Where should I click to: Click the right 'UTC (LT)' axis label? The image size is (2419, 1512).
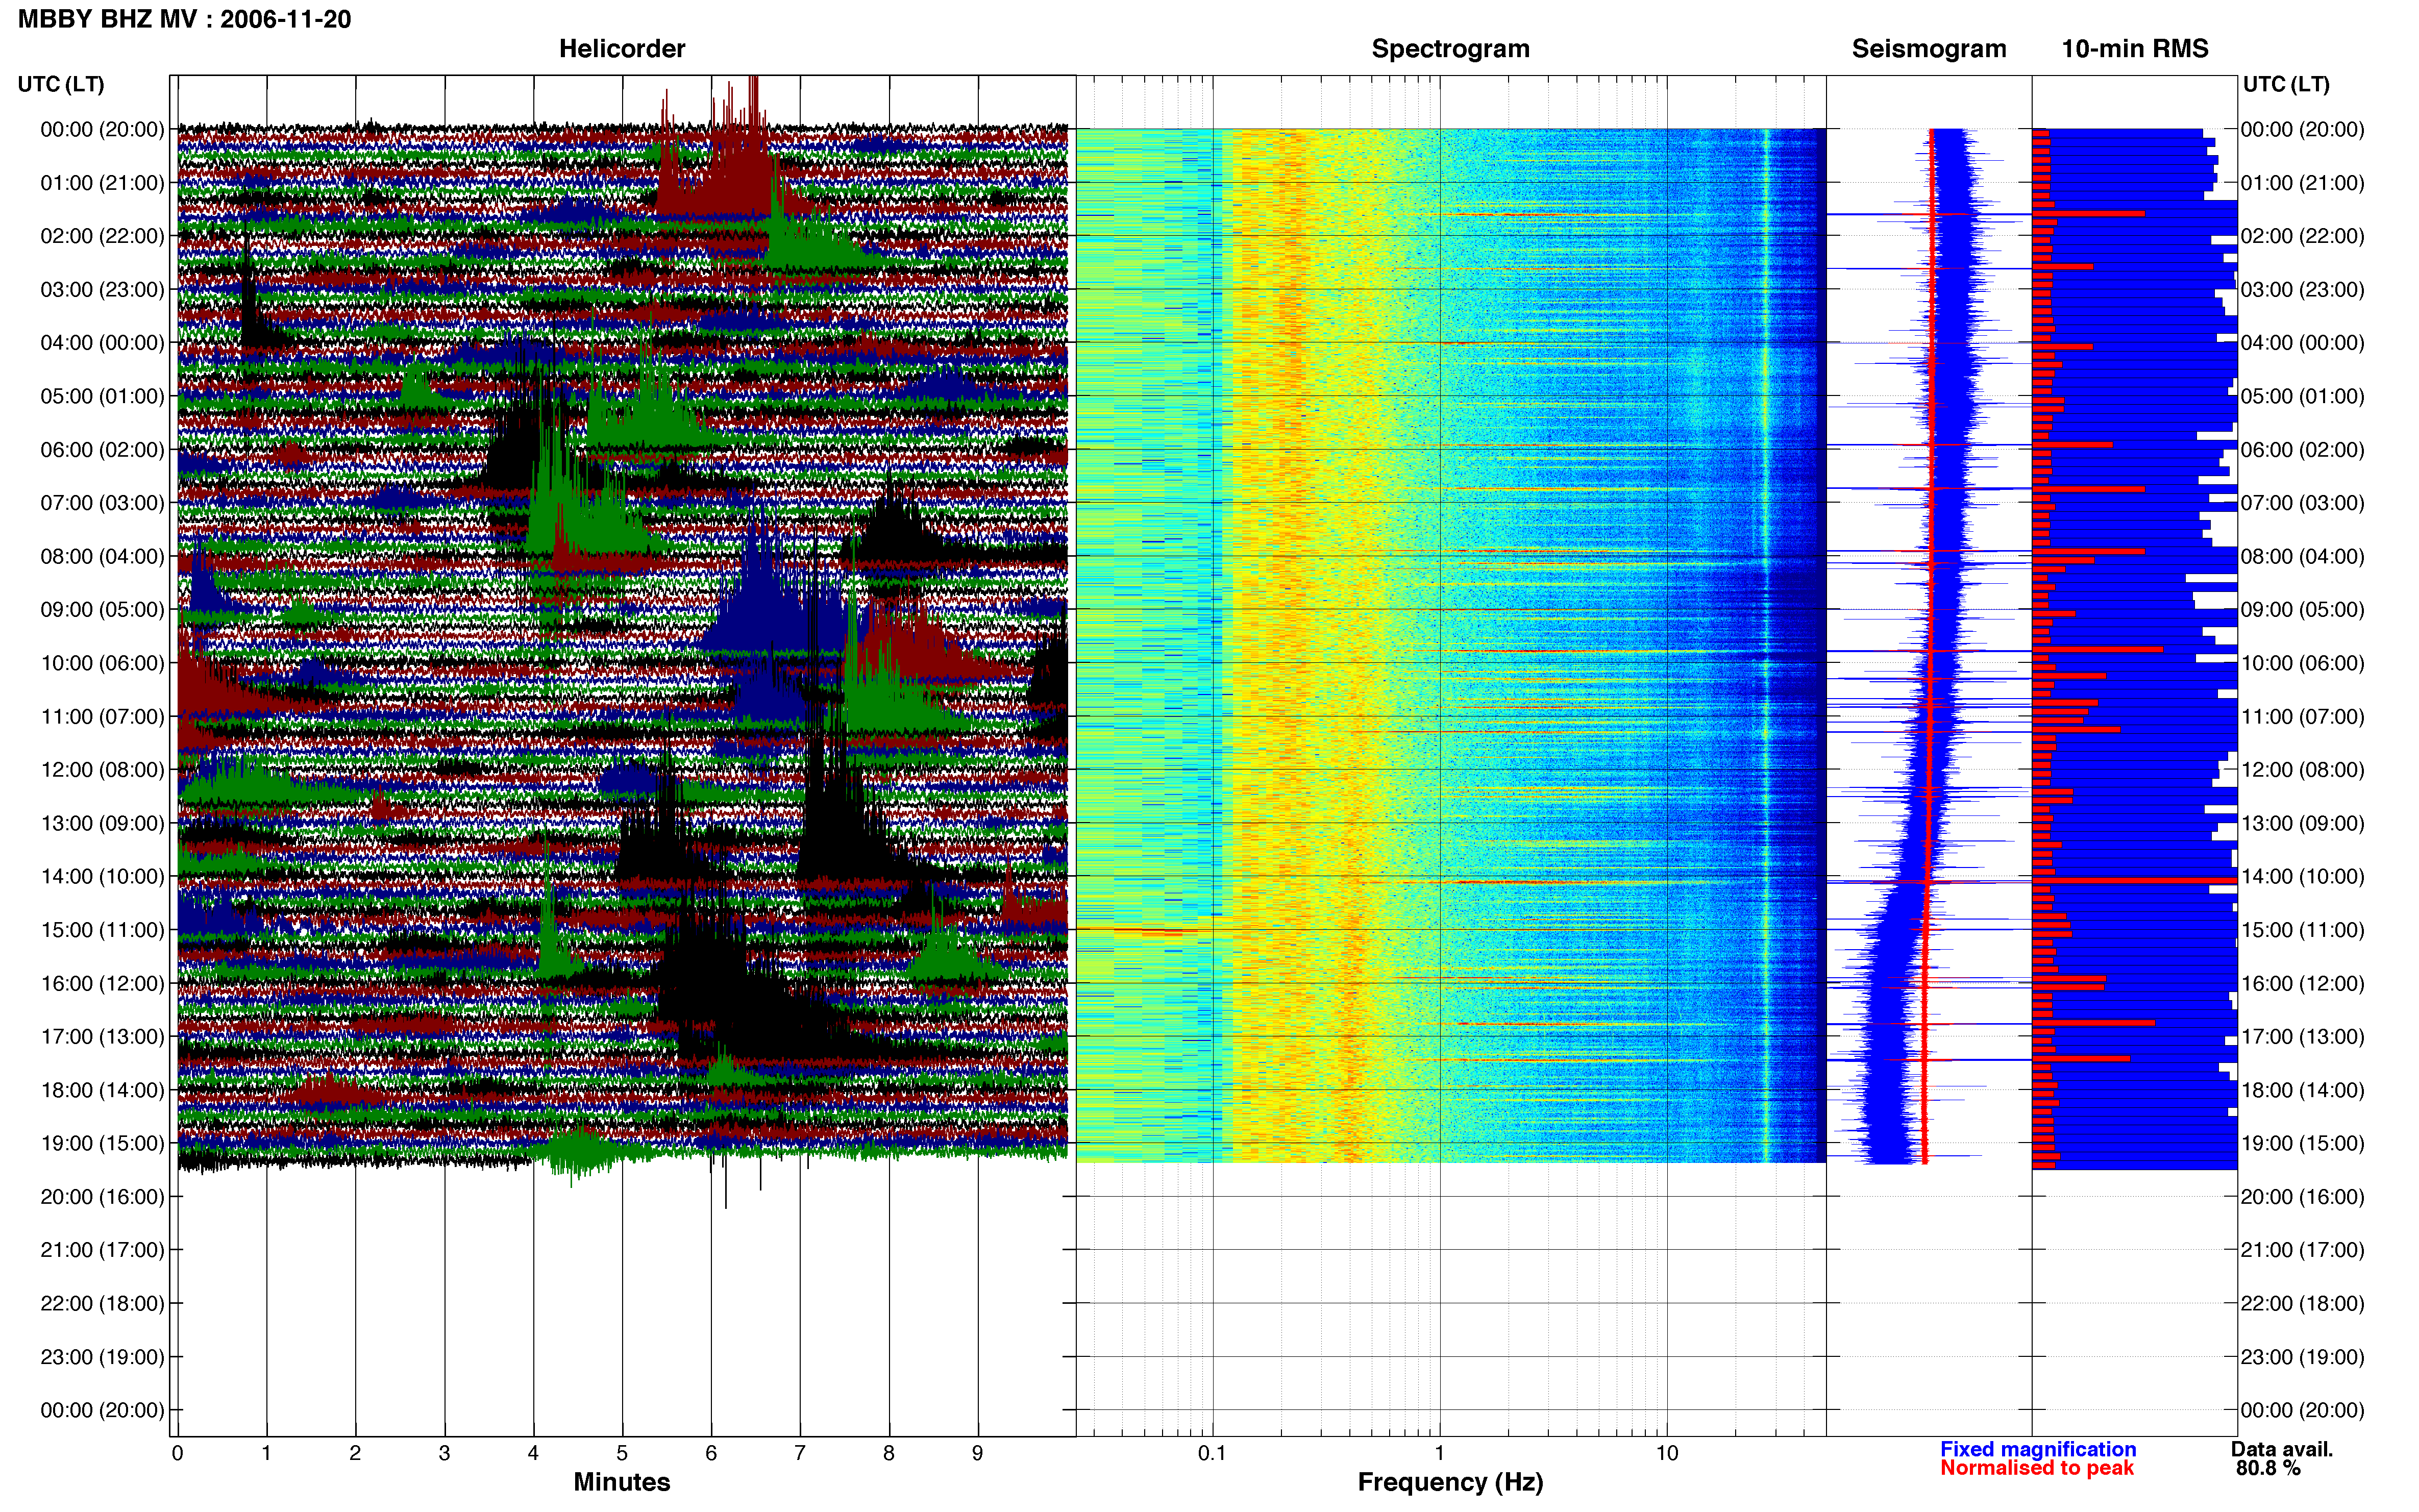pos(2285,84)
